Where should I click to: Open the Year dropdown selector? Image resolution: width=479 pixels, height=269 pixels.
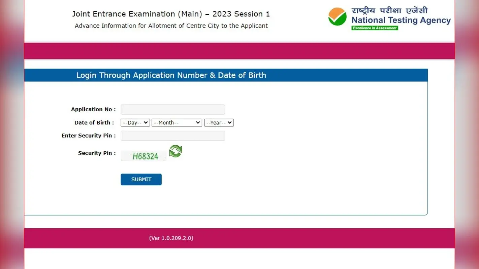click(x=219, y=123)
